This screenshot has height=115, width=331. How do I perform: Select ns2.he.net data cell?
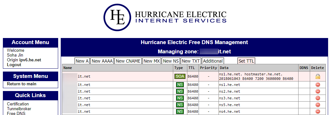tap(258, 91)
